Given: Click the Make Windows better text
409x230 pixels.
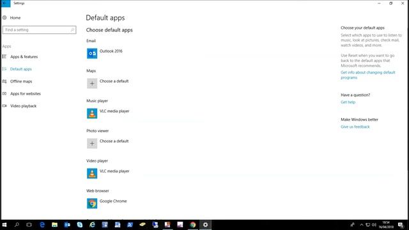Looking at the screenshot, I should [359, 119].
